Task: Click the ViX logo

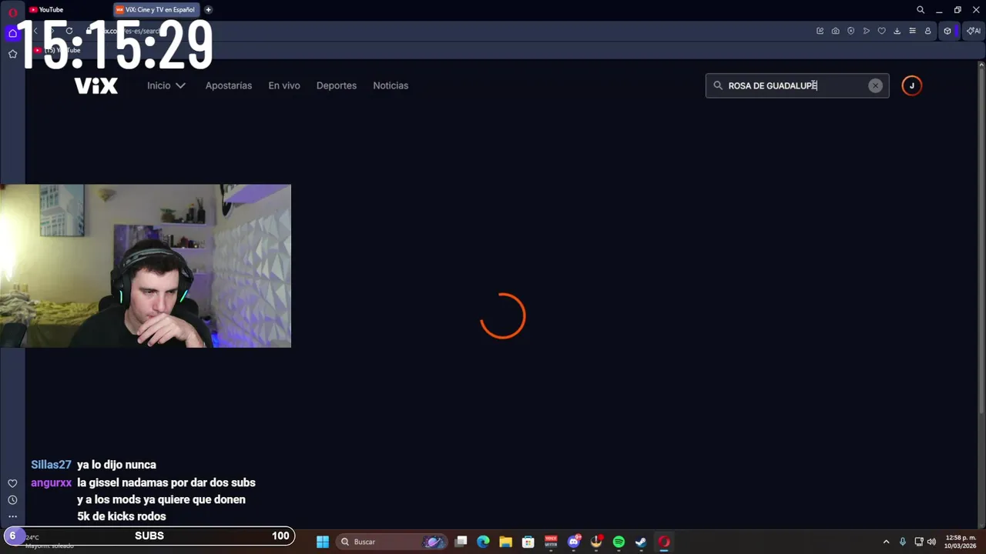Action: [96, 85]
